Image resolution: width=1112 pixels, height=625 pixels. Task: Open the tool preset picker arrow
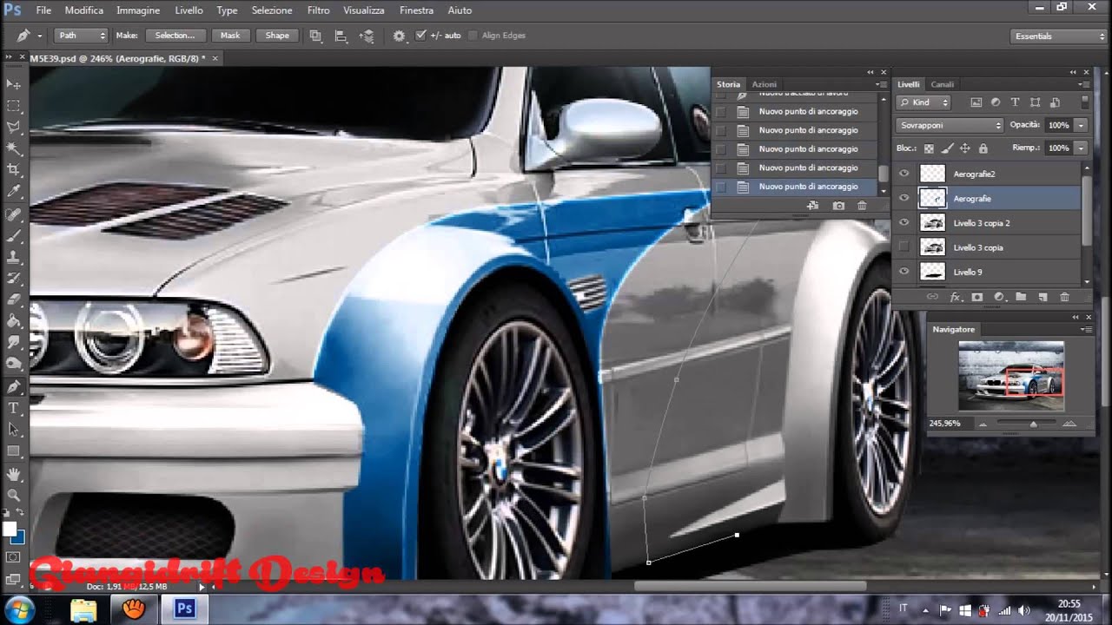click(39, 36)
